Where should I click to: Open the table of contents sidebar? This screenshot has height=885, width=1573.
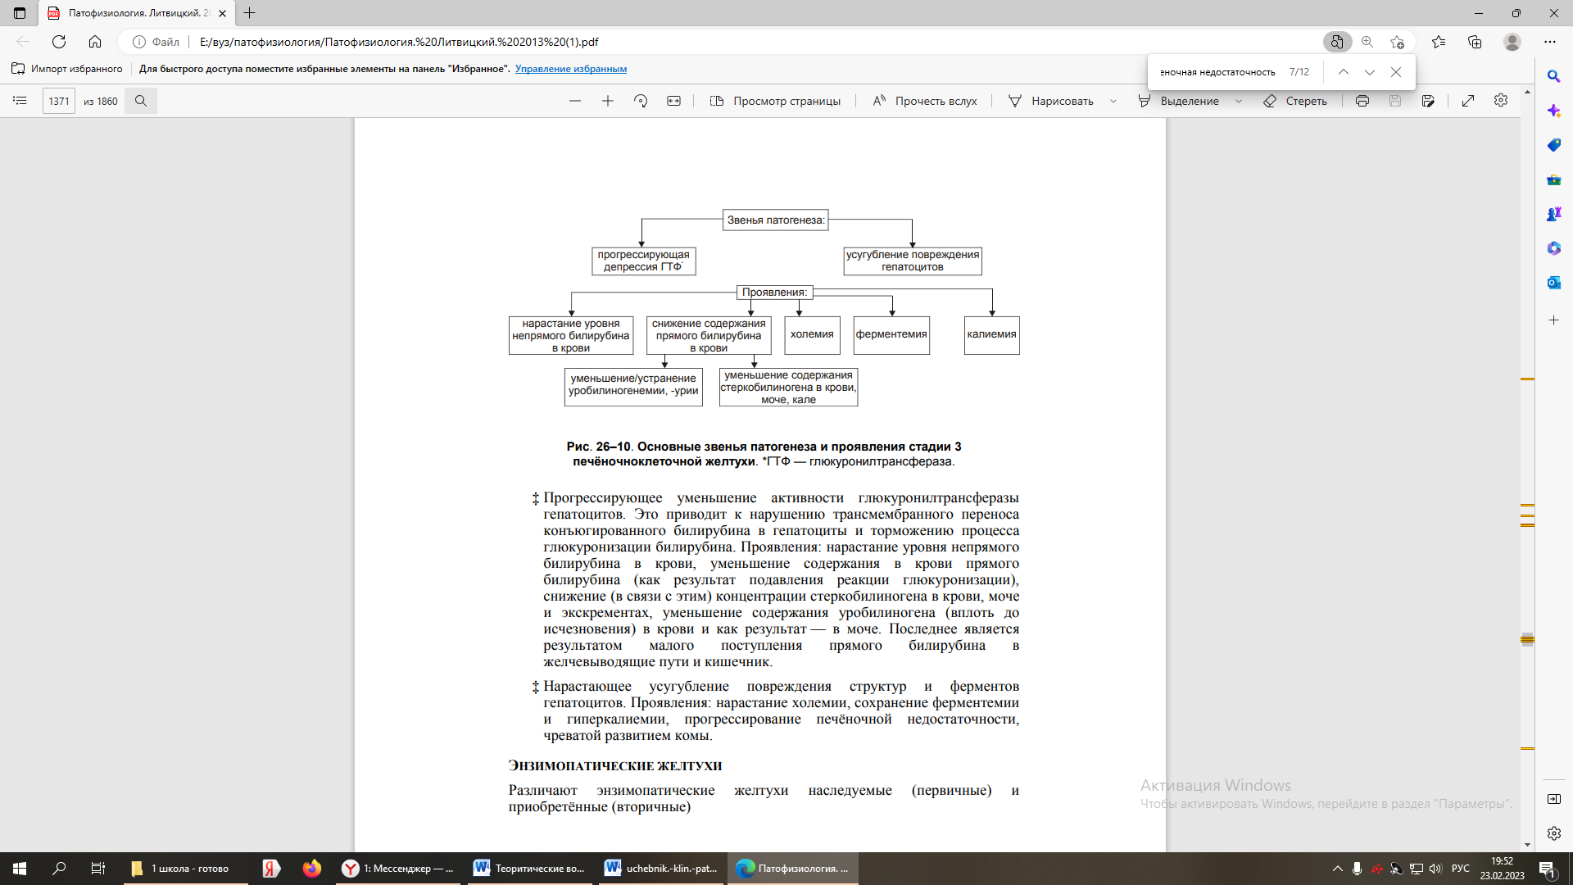coord(20,101)
